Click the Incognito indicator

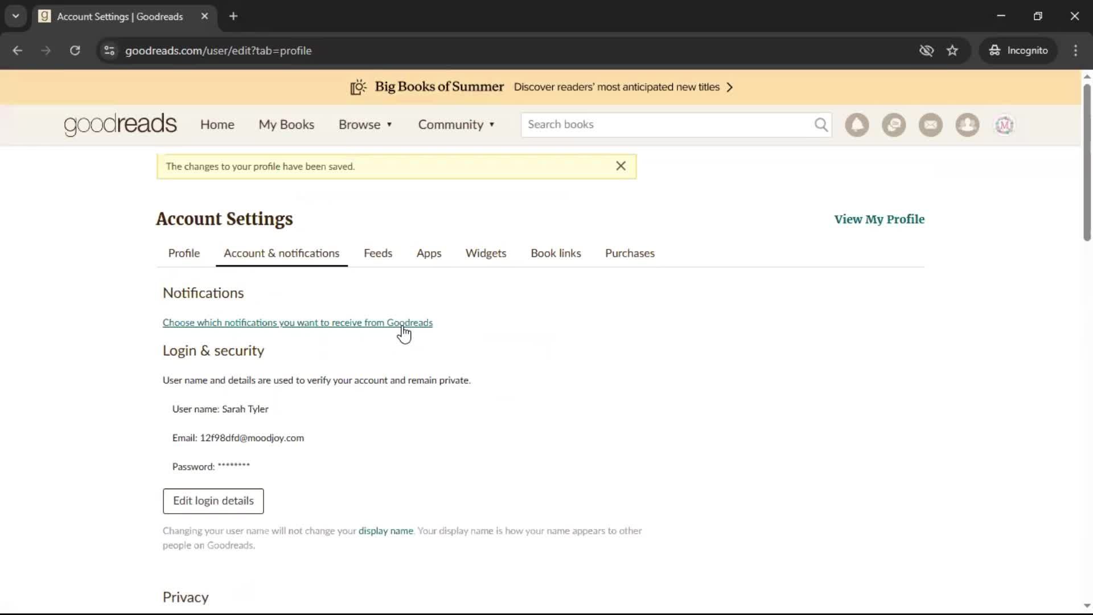[1018, 51]
